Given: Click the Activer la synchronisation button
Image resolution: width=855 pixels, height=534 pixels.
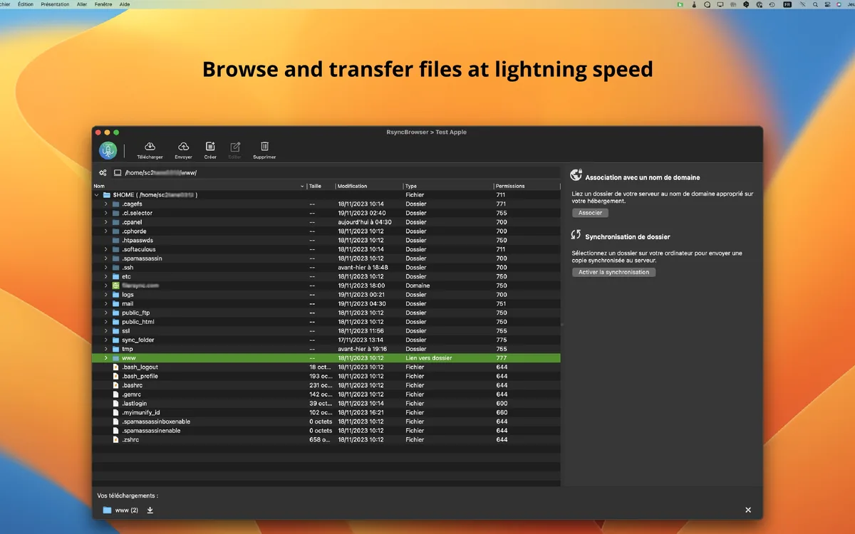Looking at the screenshot, I should click(x=613, y=271).
